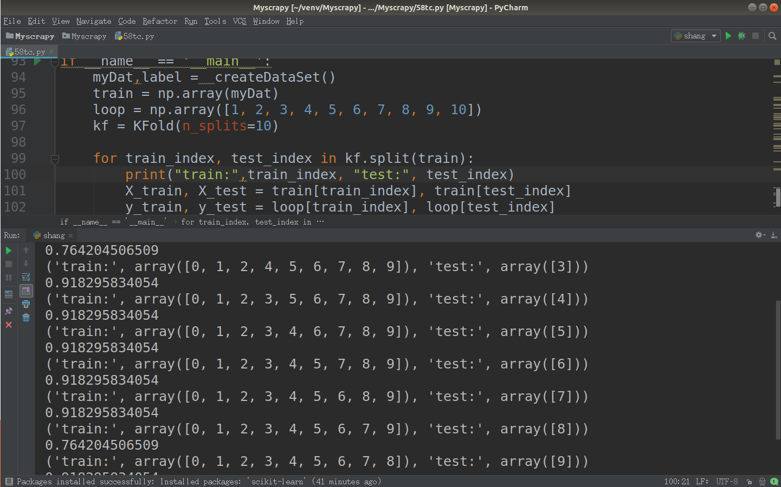Click the red X close icon in Run panel
The width and height of the screenshot is (781, 487).
point(9,325)
